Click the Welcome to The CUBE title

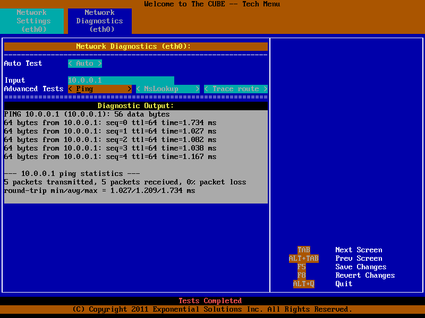click(x=212, y=4)
